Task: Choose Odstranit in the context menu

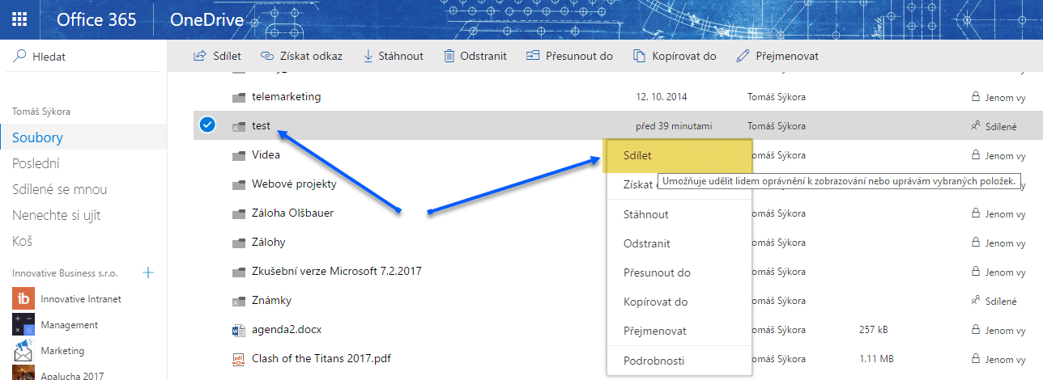Action: (679, 243)
